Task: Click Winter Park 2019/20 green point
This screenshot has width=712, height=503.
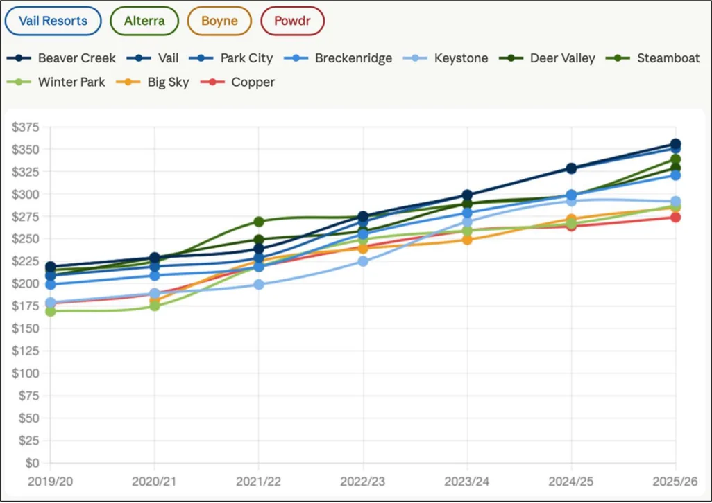Action: 51,311
